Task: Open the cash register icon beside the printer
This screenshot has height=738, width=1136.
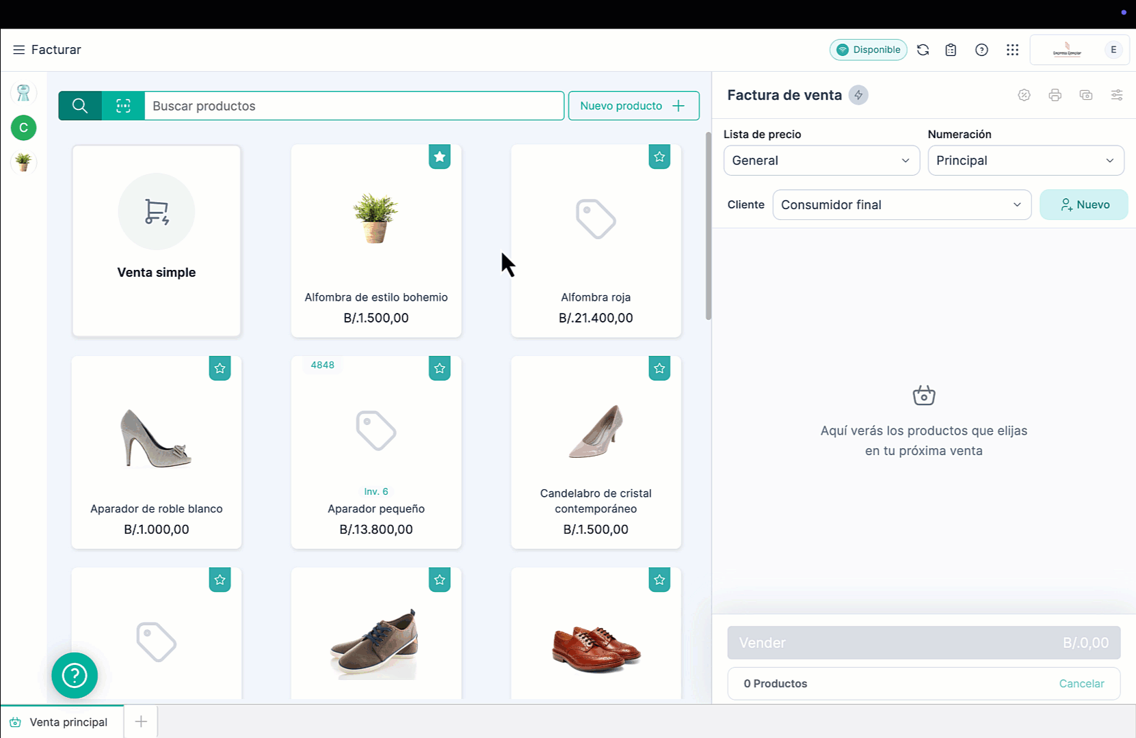Action: click(x=1085, y=95)
